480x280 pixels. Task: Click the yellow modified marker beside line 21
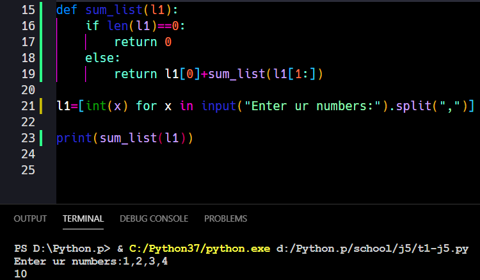pos(41,106)
